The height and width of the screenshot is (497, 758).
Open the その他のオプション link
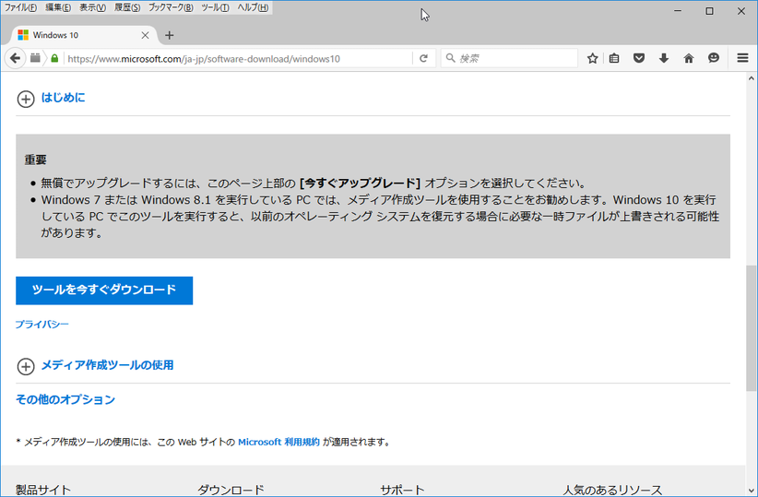[65, 399]
